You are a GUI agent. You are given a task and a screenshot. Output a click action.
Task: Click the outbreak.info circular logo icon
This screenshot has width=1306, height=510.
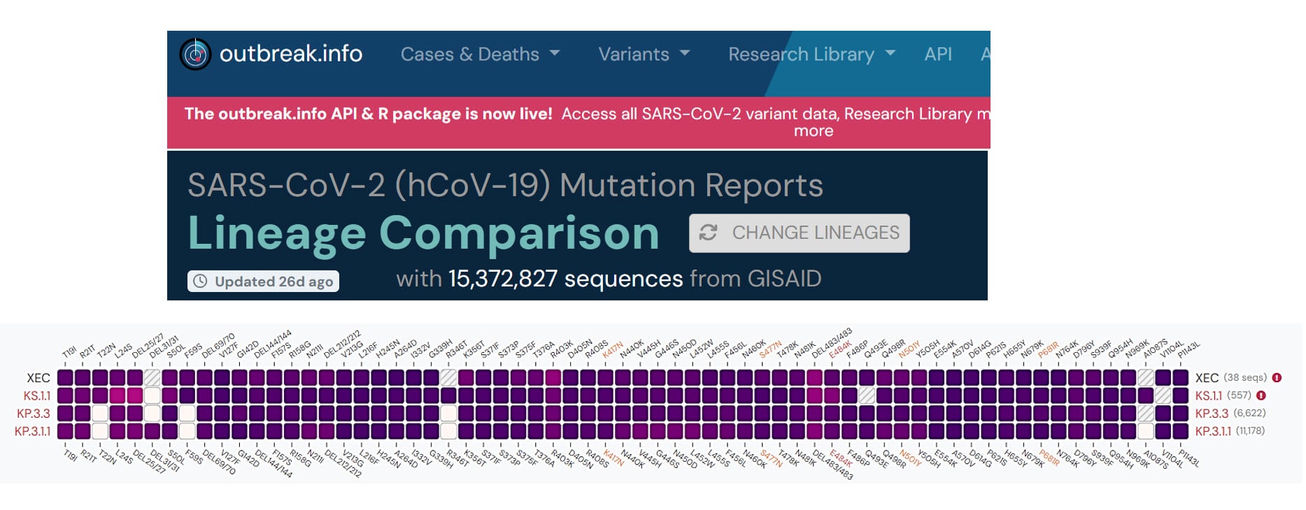(195, 54)
